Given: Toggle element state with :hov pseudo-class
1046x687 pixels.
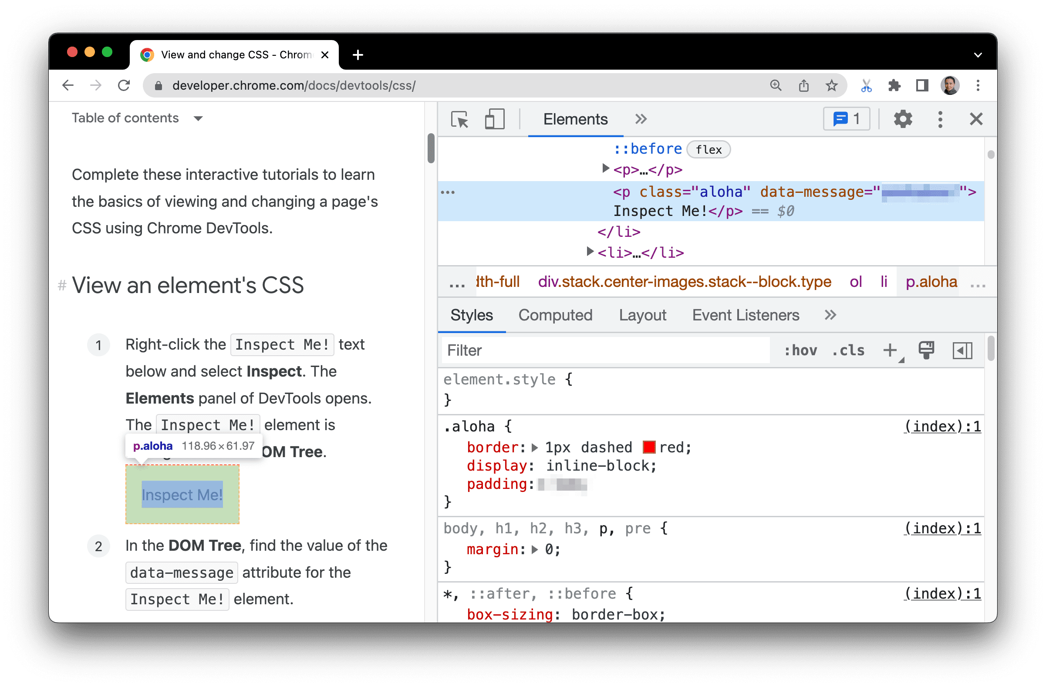Looking at the screenshot, I should (x=797, y=350).
